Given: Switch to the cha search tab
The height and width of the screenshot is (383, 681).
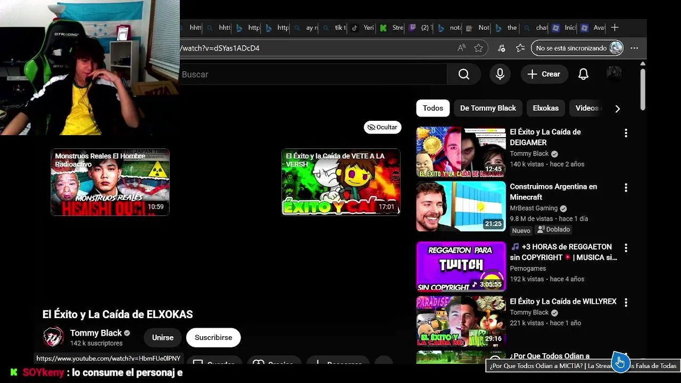Looking at the screenshot, I should [535, 28].
